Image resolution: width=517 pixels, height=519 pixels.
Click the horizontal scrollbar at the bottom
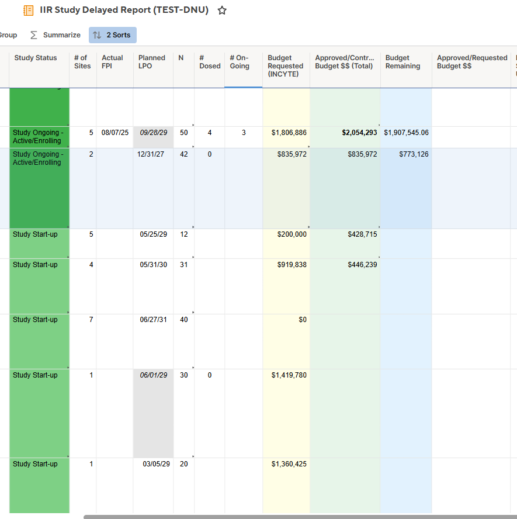[x=300, y=517]
